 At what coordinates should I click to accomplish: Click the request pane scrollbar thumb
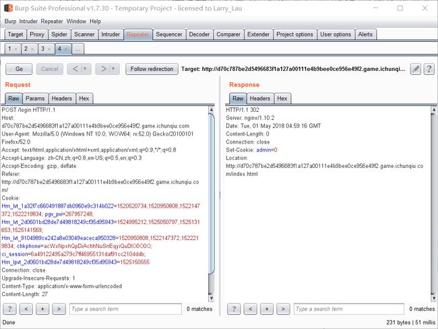(212, 194)
